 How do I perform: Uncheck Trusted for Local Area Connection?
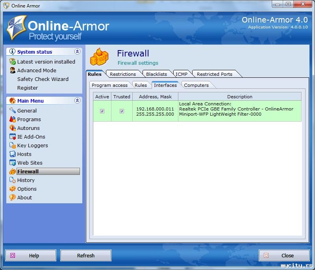coord(122,111)
